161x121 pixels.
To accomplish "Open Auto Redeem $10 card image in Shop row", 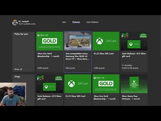I will coord(50,84).
